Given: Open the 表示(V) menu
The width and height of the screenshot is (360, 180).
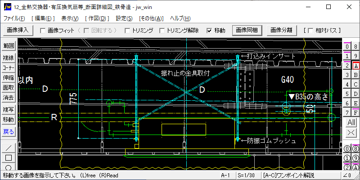Looking at the screenshot, I should (70, 18).
